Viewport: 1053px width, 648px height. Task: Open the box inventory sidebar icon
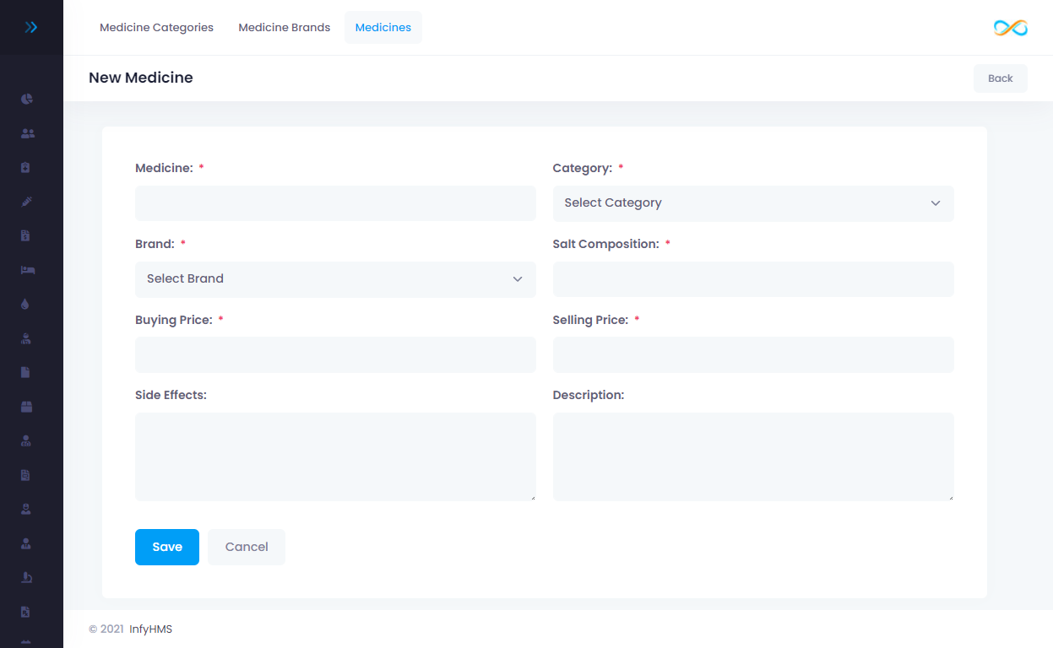(27, 407)
